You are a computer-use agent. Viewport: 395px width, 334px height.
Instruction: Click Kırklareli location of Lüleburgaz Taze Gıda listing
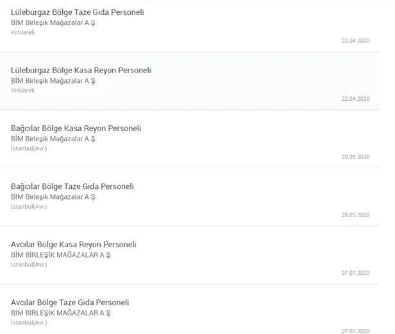[23, 32]
